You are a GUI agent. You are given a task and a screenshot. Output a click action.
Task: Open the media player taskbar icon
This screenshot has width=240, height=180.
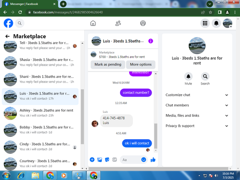pyautogui.click(x=64, y=176)
